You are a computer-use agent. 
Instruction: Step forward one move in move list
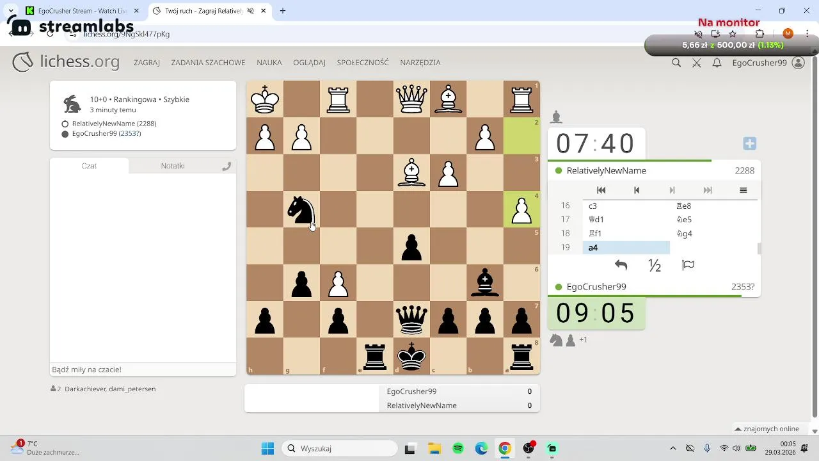coord(672,190)
